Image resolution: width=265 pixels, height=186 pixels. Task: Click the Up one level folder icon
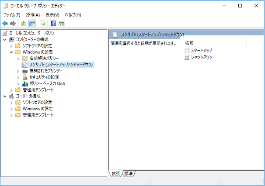click(x=24, y=24)
